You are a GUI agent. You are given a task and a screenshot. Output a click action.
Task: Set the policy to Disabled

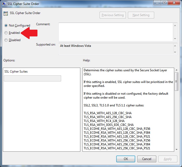point(6,40)
